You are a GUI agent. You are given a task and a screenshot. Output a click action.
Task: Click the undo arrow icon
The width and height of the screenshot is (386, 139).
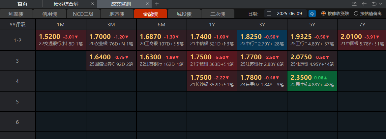374,4
